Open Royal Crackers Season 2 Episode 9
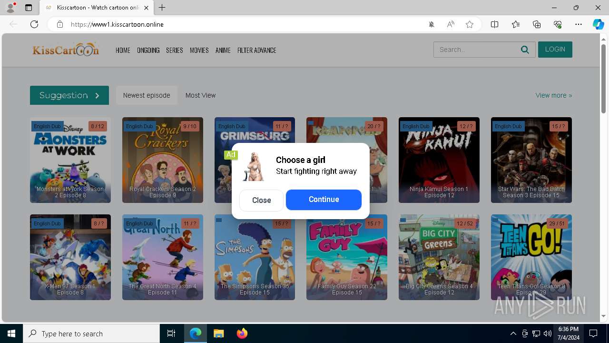This screenshot has width=609, height=343. tap(163, 160)
